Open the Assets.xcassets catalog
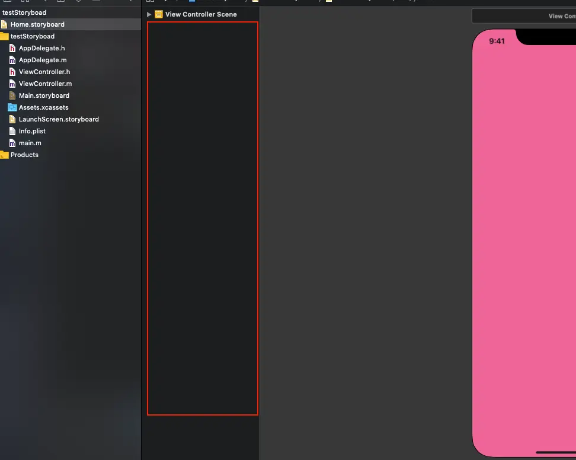The width and height of the screenshot is (576, 460). pos(44,107)
